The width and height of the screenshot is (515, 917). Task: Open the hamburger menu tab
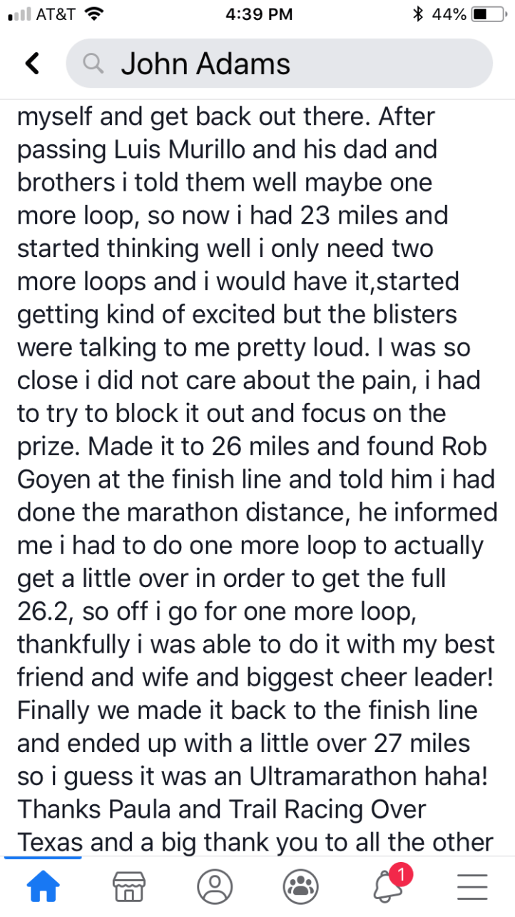coord(471,886)
